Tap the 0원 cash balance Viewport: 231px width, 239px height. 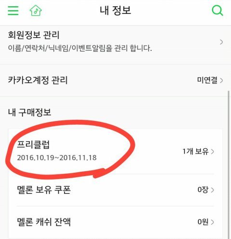click(203, 222)
